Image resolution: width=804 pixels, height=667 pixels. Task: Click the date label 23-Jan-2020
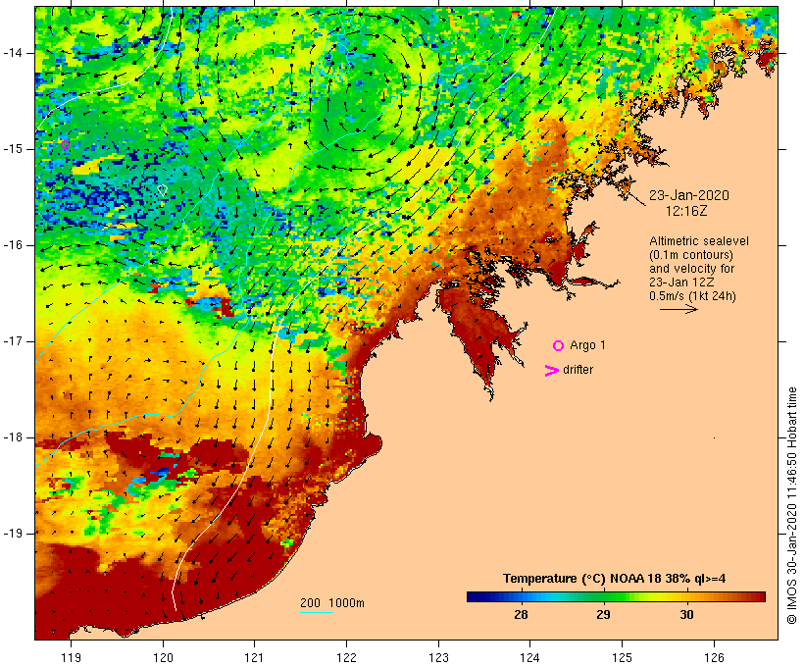(x=689, y=195)
